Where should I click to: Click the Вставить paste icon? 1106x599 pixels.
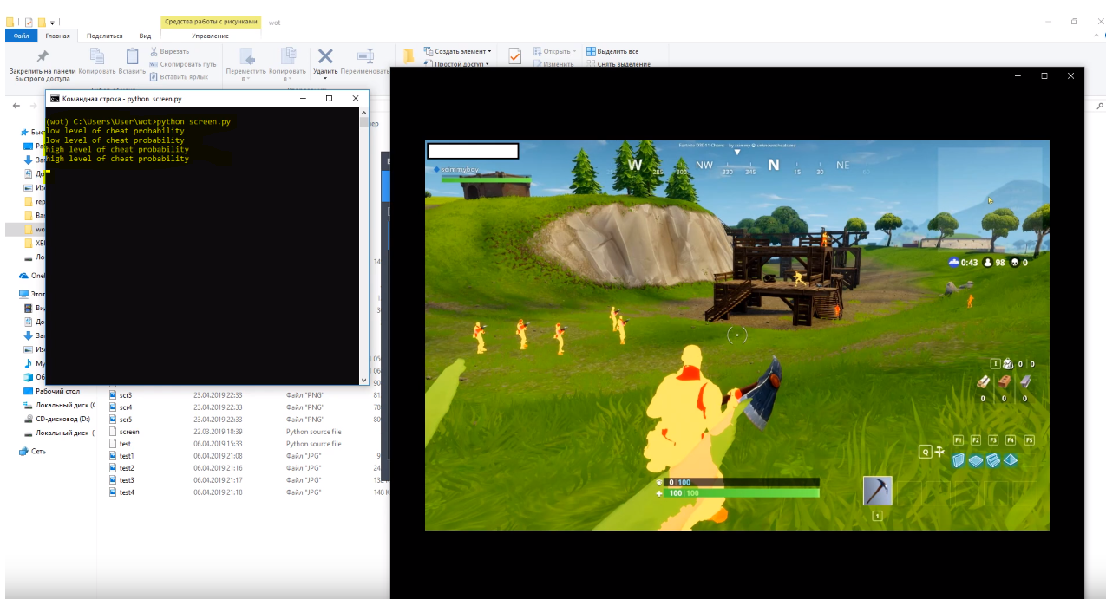coord(132,55)
